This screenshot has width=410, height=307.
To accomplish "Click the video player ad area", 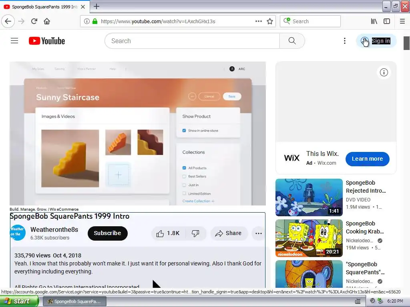I will [x=138, y=134].
